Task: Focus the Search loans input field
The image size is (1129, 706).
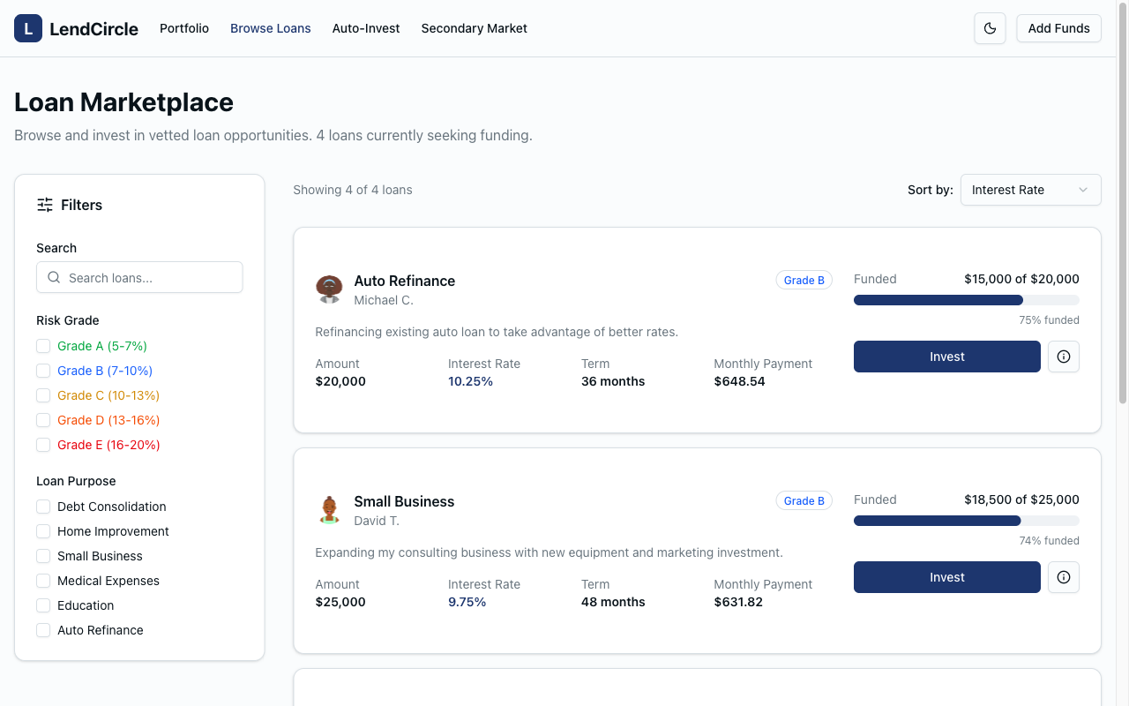Action: (150, 277)
